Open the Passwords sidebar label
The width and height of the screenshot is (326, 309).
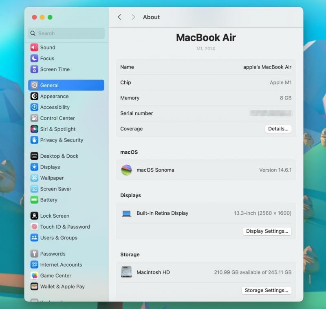tap(53, 254)
